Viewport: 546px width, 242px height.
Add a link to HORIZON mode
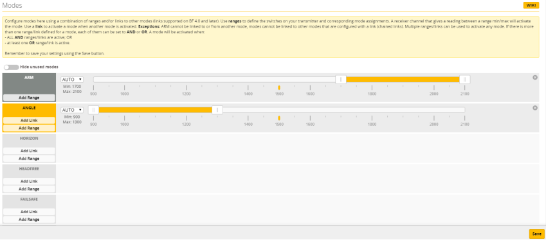pos(29,151)
